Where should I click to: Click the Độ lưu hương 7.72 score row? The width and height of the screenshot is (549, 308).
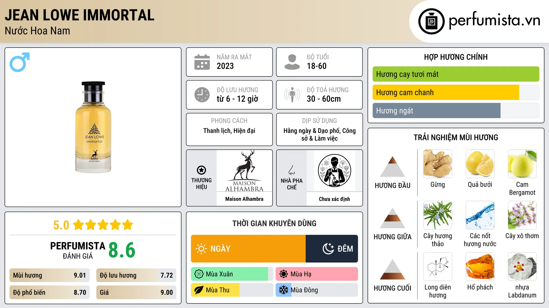[x=136, y=275]
